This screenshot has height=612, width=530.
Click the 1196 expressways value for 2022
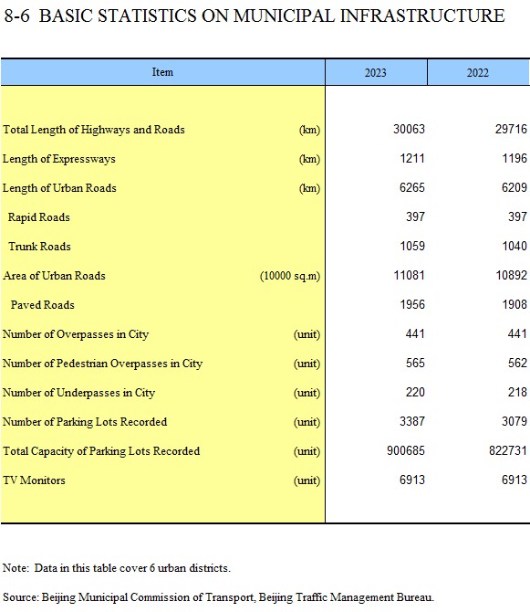coord(514,158)
